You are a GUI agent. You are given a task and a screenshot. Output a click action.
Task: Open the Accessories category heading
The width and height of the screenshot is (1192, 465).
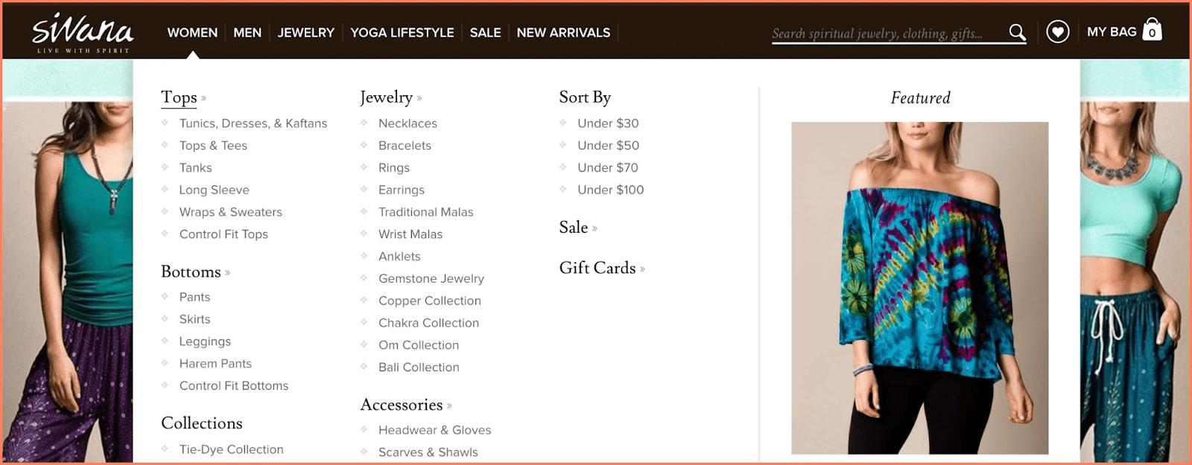click(402, 405)
